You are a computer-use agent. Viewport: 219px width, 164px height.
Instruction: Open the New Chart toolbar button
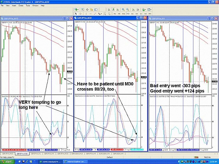click(76, 9)
